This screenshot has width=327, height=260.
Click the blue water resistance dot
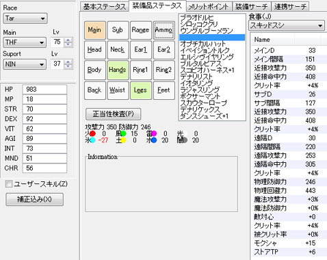[154, 140]
